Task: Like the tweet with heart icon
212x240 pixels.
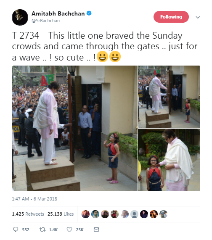Action: click(x=69, y=229)
